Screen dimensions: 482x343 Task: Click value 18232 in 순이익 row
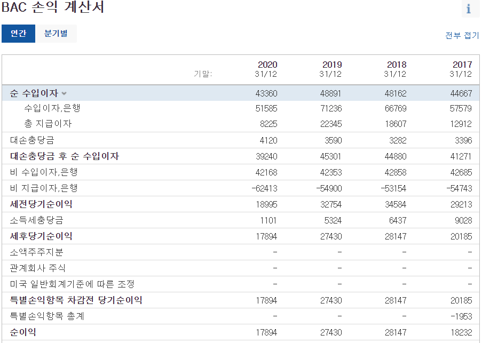[x=461, y=332]
